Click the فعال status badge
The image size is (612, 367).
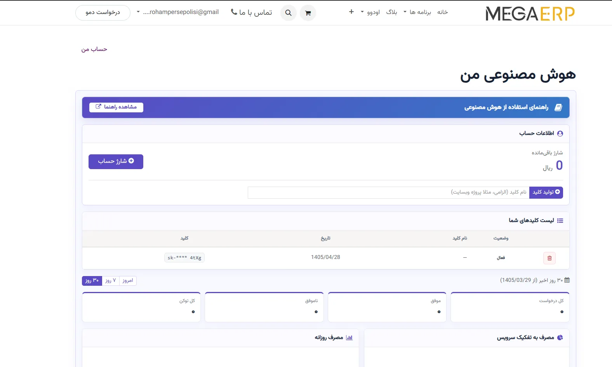(x=501, y=258)
